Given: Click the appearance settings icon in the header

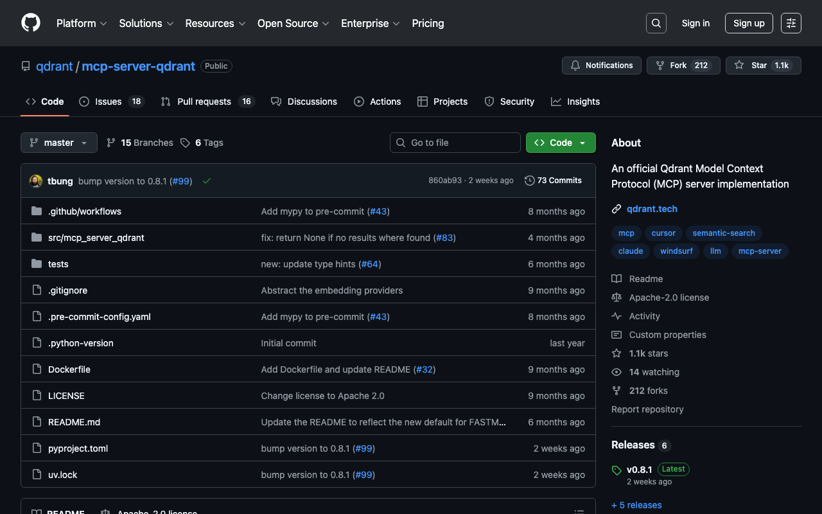Looking at the screenshot, I should (791, 23).
